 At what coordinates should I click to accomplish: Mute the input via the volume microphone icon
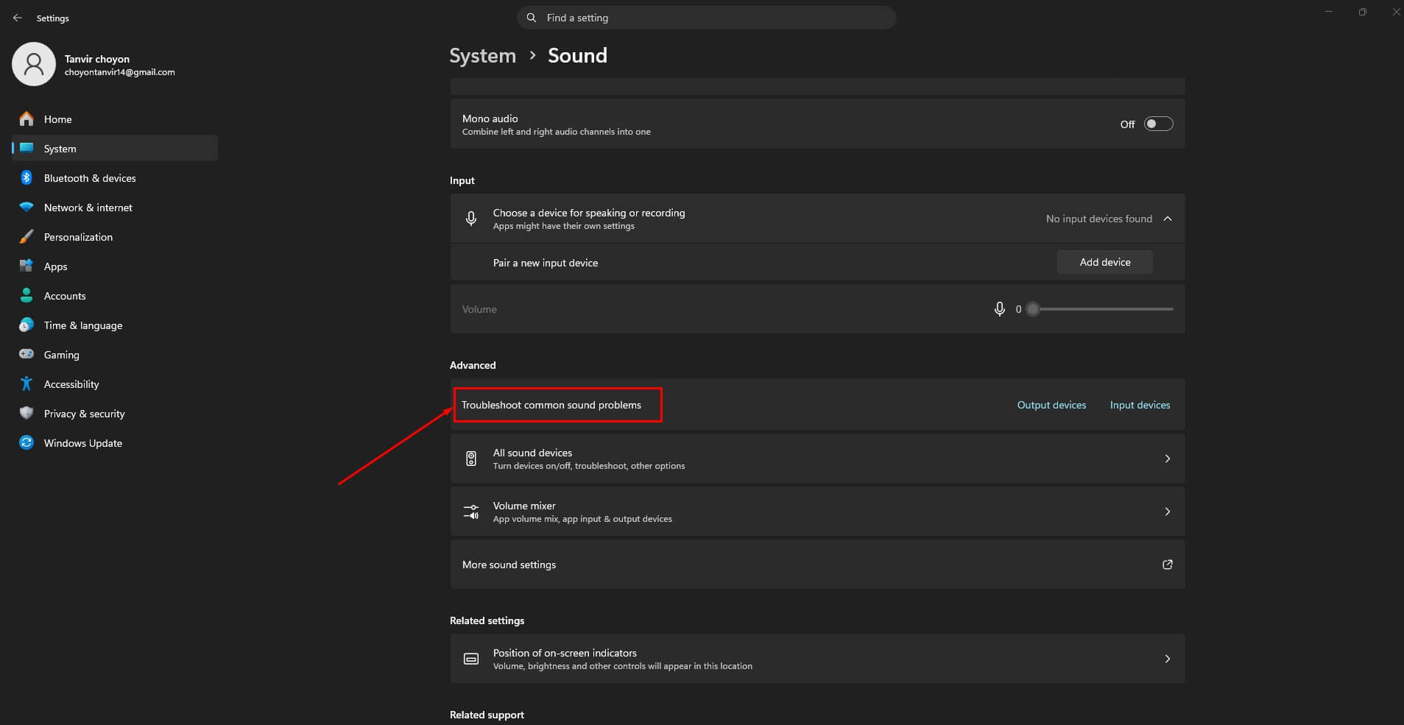(x=999, y=309)
